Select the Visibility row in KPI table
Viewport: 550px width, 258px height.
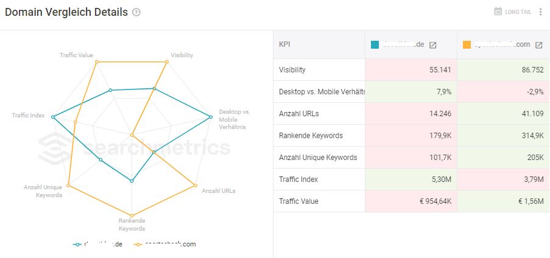[412, 70]
